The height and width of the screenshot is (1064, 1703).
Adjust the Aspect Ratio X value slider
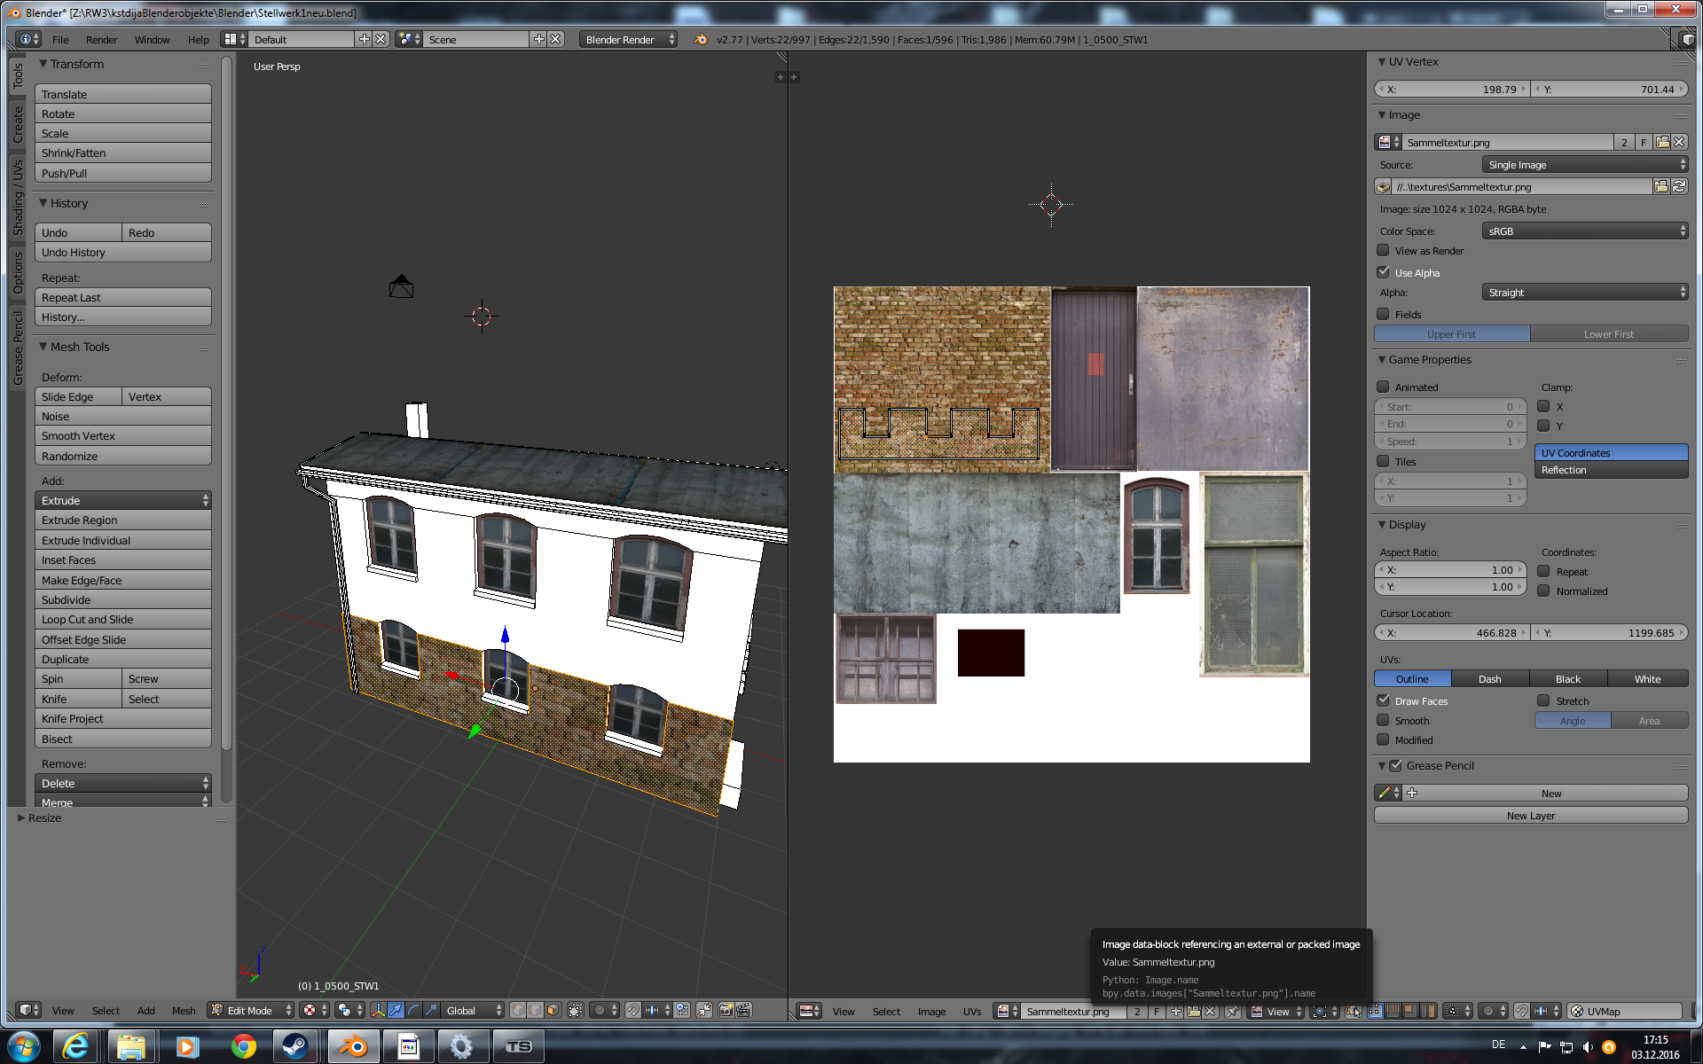tap(1450, 570)
